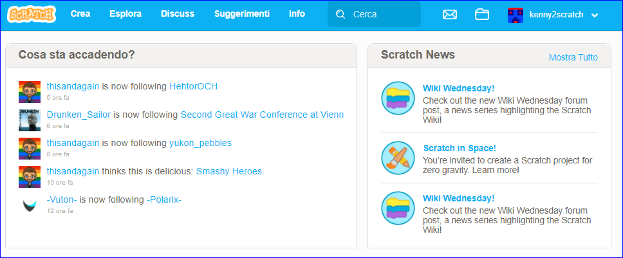Open the Smashy Heroes project link
623x258 pixels.
pos(229,172)
